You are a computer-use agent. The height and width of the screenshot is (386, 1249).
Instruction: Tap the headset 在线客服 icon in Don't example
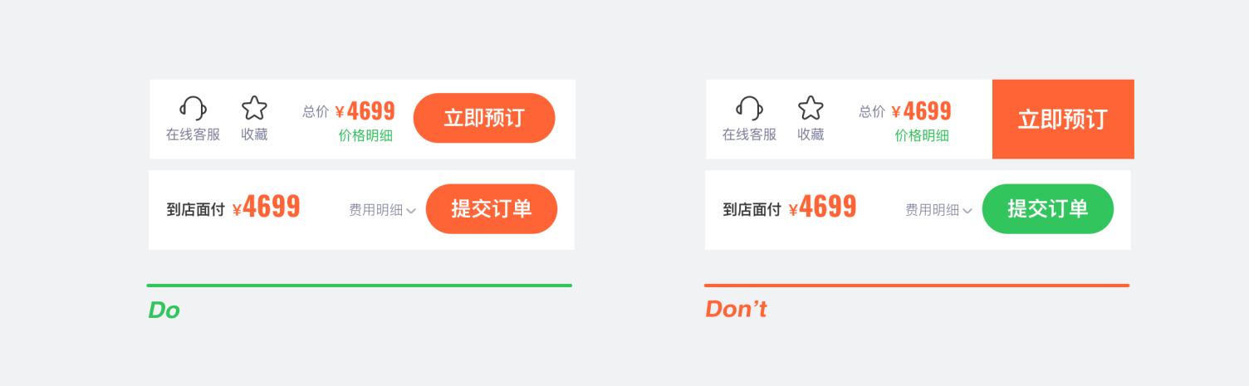(749, 108)
